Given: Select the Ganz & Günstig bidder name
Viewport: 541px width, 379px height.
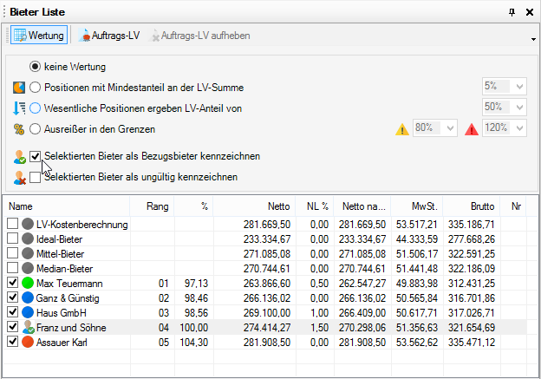Looking at the screenshot, I should coord(68,298).
